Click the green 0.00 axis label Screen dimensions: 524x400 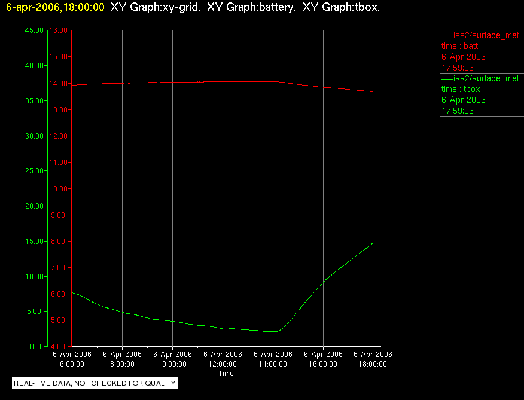(34, 347)
